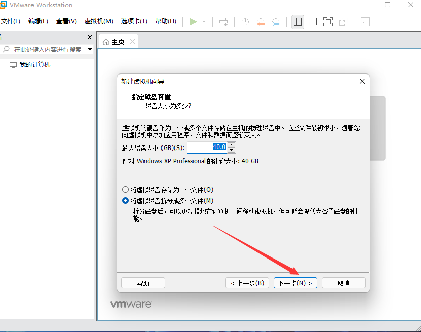Increase max disk size with up arrow

point(232,144)
